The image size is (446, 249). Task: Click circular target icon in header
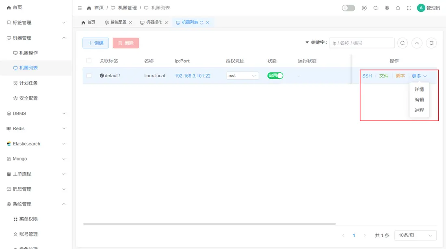tap(364, 8)
